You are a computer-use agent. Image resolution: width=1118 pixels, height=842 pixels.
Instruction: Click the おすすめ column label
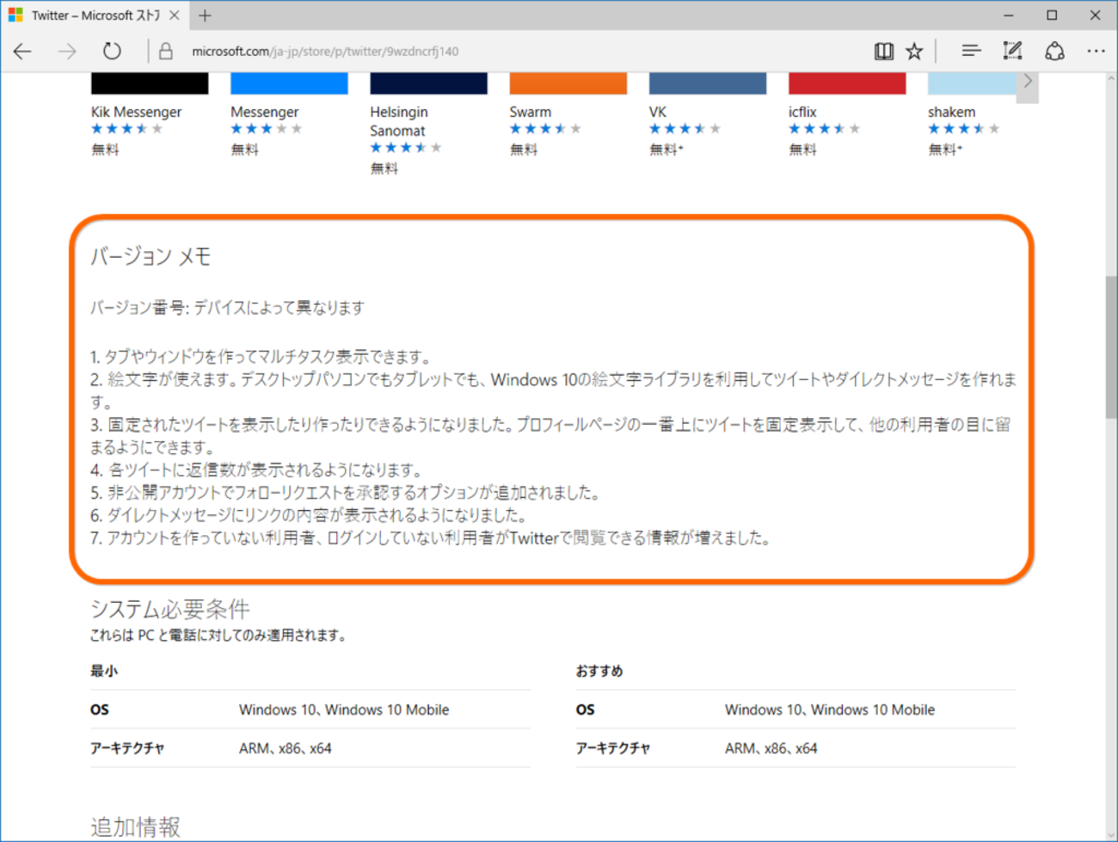click(599, 671)
